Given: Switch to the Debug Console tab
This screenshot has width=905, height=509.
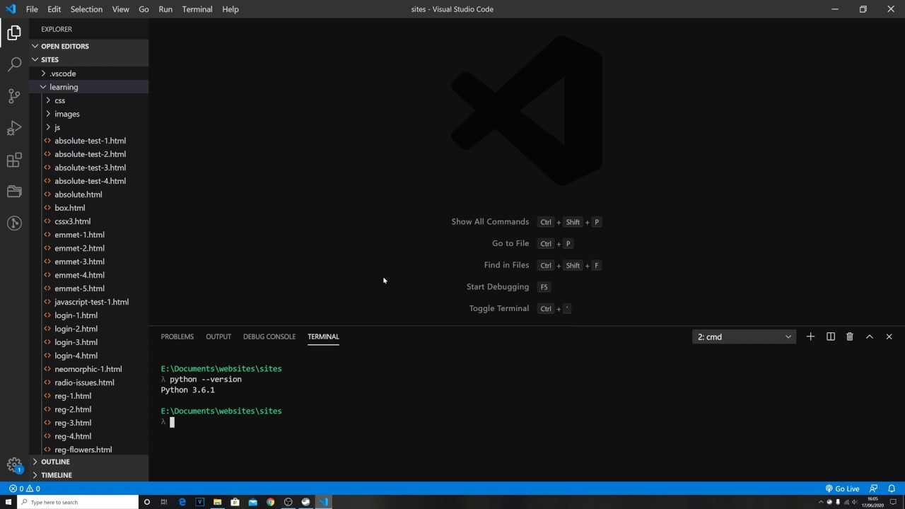Looking at the screenshot, I should [x=269, y=337].
